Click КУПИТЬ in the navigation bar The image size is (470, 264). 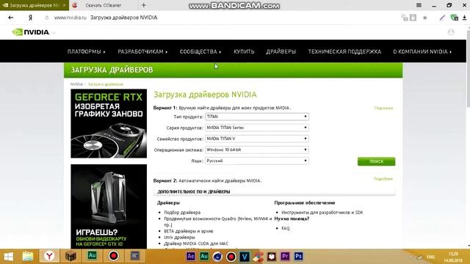click(x=244, y=51)
